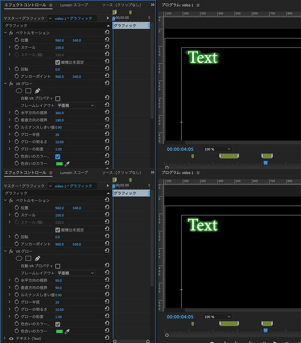The height and width of the screenshot is (343, 301).
Task: Reset グローの明るさ in the lower panel
Action: pos(107,309)
